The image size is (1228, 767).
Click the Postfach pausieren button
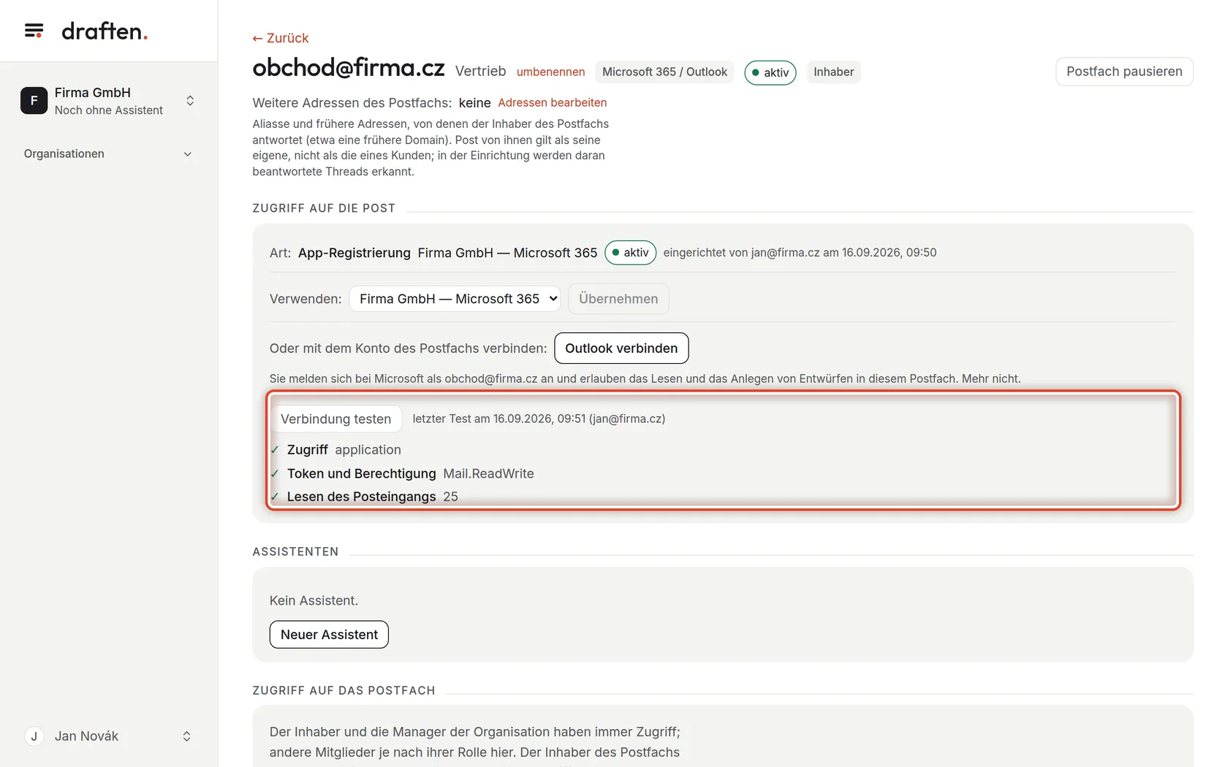coord(1124,72)
